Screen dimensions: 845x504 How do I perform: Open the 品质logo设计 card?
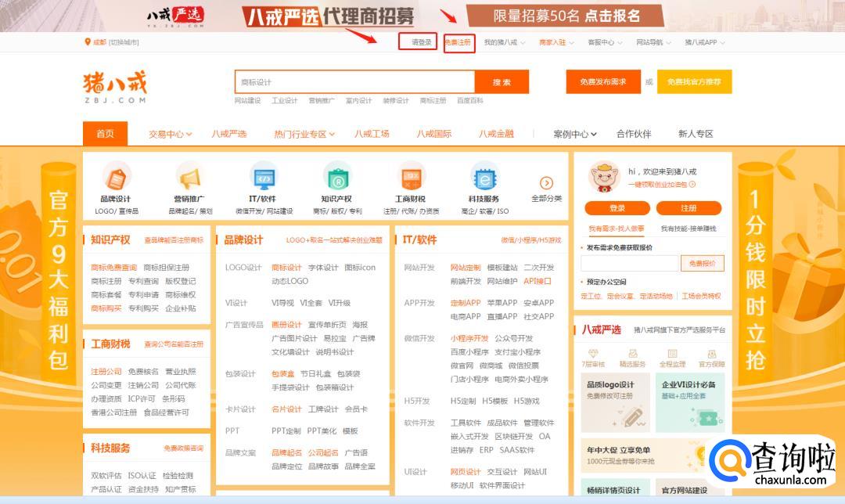pos(616,403)
